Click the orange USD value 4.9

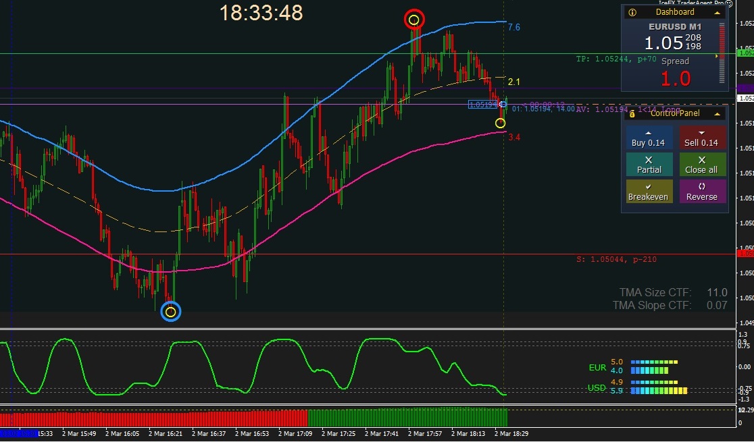(617, 383)
